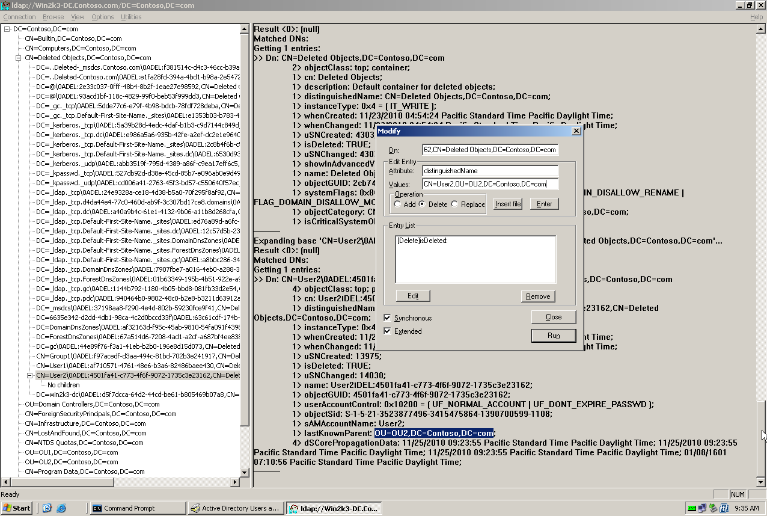Select CN=NTDS Quotas,DC=Contoso,DC=com in tree
767x516 pixels.
coord(84,443)
